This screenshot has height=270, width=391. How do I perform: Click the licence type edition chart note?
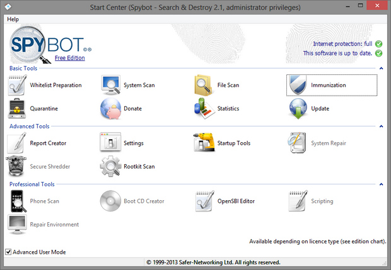(x=318, y=242)
